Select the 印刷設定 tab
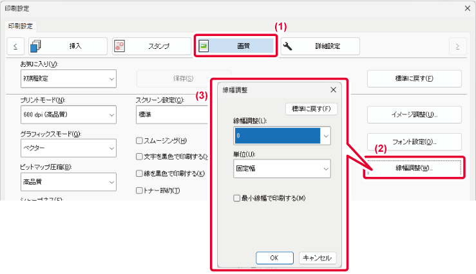 (22, 26)
